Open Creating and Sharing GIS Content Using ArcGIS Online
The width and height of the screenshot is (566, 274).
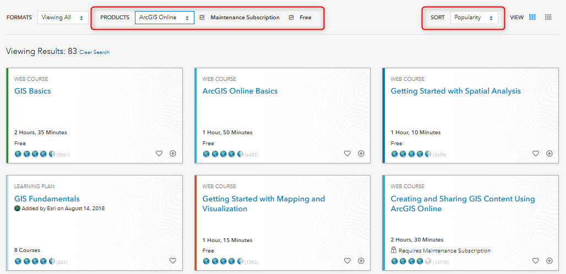point(462,204)
